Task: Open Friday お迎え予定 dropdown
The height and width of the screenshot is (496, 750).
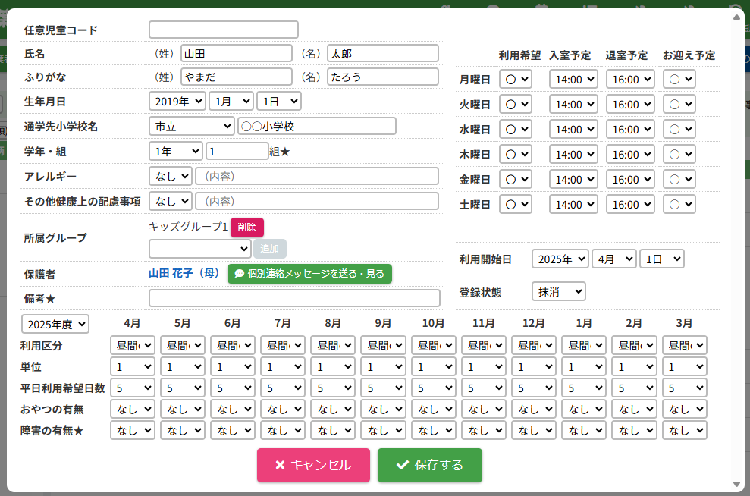Action: click(679, 180)
